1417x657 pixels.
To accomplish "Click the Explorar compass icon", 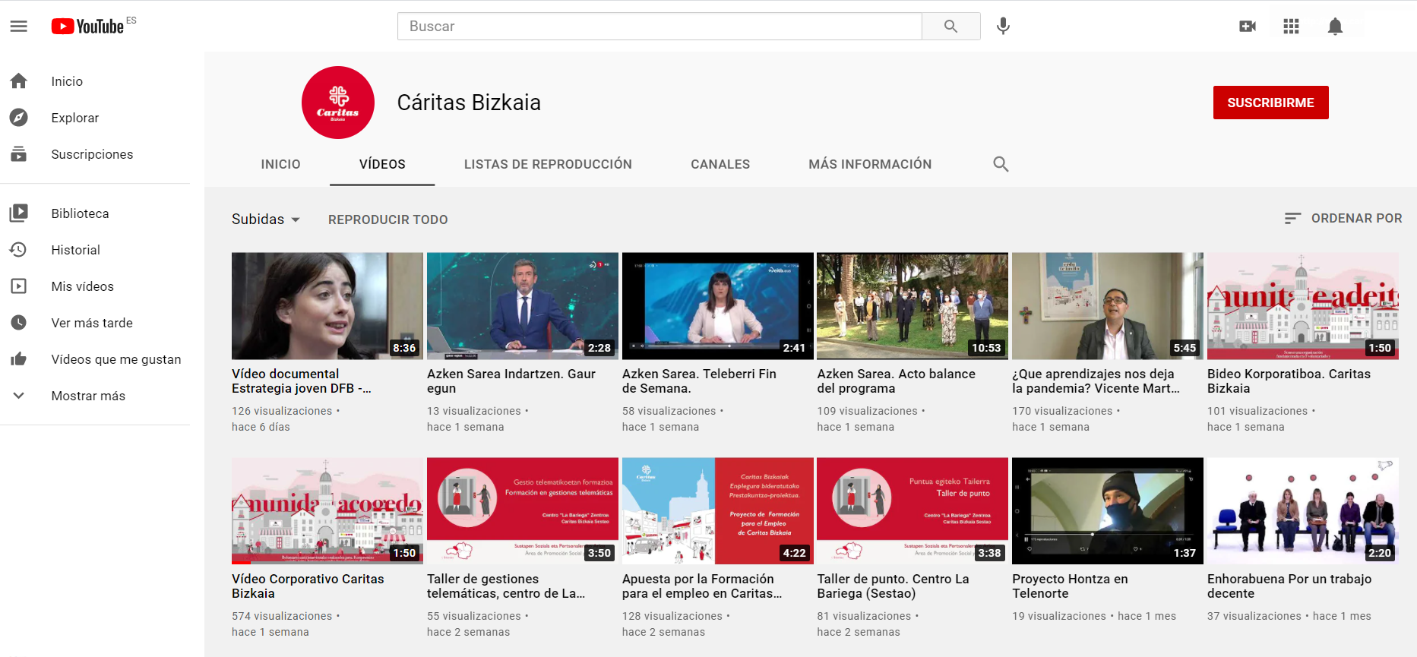I will pos(19,118).
